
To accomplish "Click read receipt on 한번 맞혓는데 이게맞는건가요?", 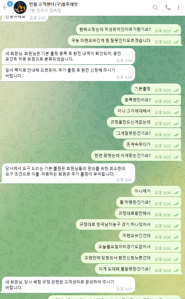I will pyautogui.click(x=176, y=157).
